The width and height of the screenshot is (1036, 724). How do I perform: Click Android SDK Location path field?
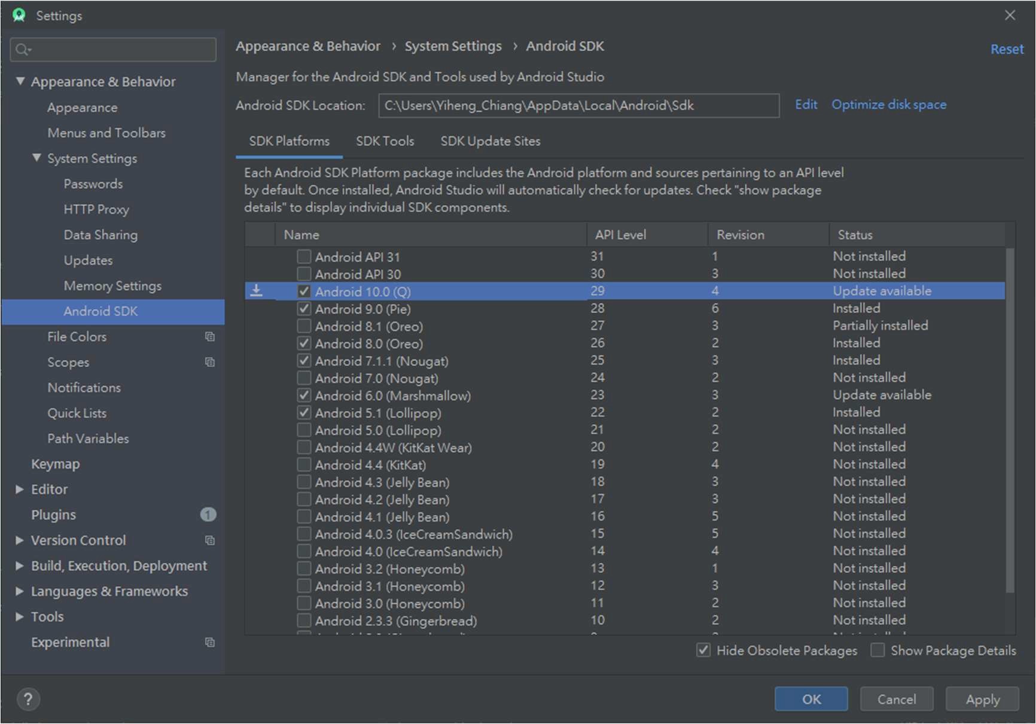pyautogui.click(x=578, y=105)
